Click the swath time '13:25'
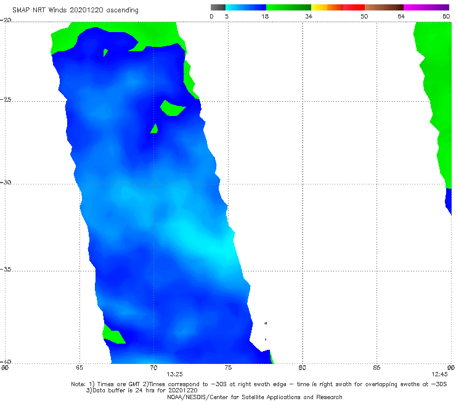 174,374
